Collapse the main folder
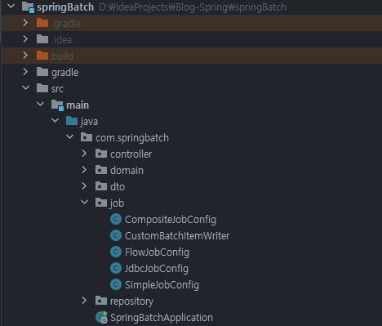This screenshot has height=326, width=382. click(40, 104)
